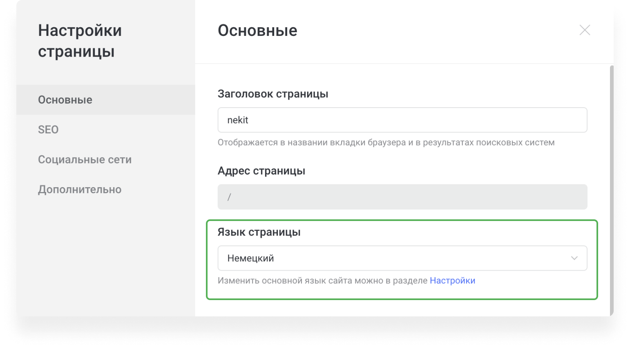Close the page settings dialog
Image resolution: width=630 pixels, height=349 pixels.
(585, 30)
